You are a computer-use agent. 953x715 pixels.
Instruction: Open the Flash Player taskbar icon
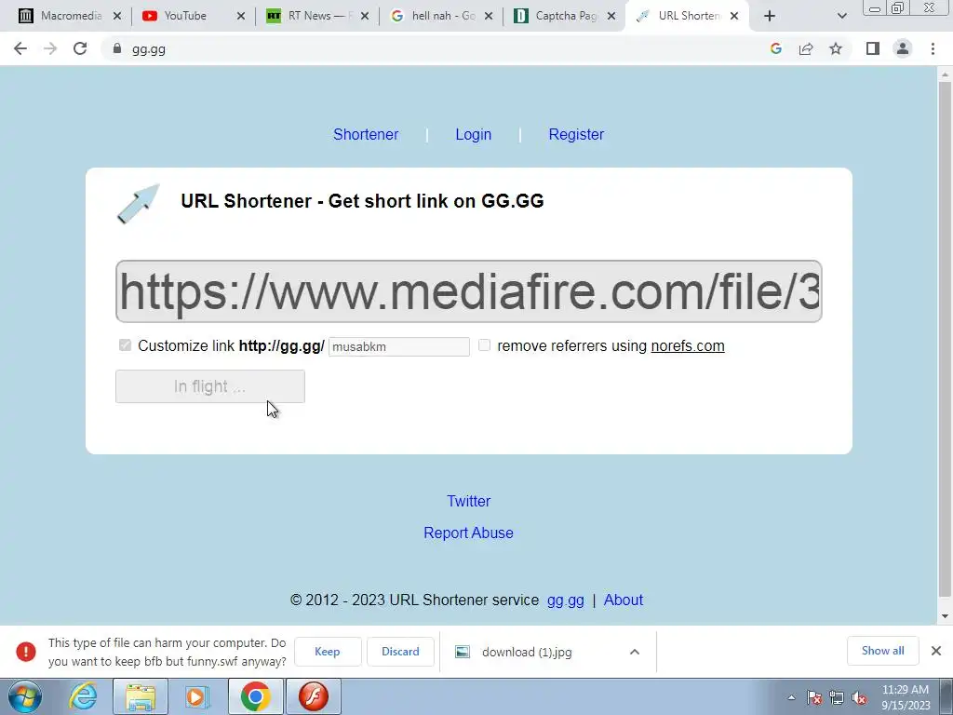pyautogui.click(x=314, y=696)
